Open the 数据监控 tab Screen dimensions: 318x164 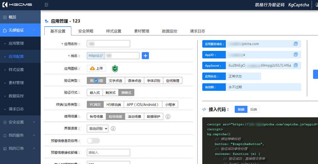point(169,31)
